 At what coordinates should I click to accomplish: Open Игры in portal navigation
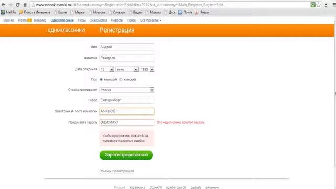pos(82,20)
